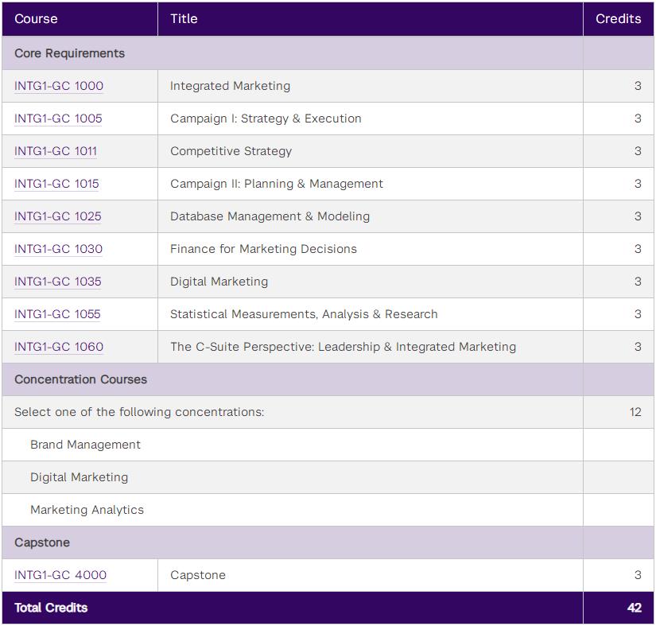Follow the INTG1-GC 1015 link
Screen dimensions: 656x626
tap(56, 184)
